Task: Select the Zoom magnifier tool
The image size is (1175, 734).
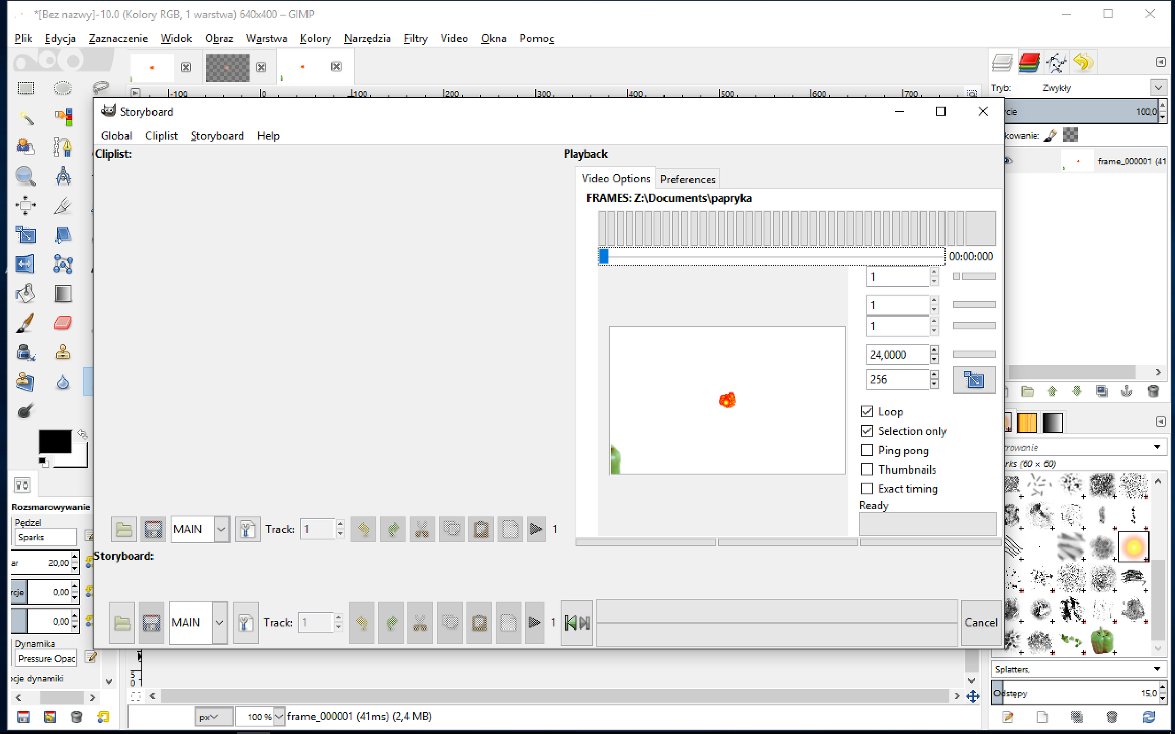Action: coord(25,176)
